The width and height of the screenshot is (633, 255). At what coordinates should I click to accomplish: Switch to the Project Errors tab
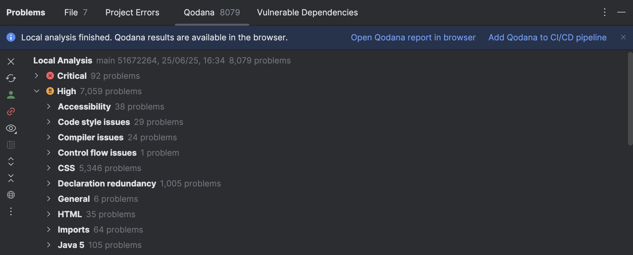132,12
